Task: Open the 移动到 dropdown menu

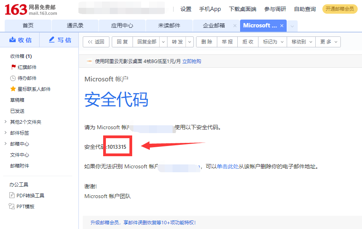Action: tap(302, 42)
